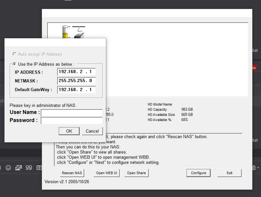Viewport: 261px width, 197px height.
Task: Click the IP ADDRESS input field
Action: pyautogui.click(x=76, y=72)
